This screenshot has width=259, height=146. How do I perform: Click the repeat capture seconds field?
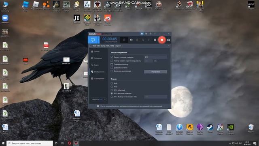149,61
